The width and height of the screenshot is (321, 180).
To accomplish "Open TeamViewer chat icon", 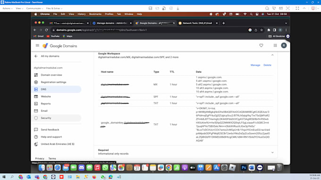I will [267, 8].
